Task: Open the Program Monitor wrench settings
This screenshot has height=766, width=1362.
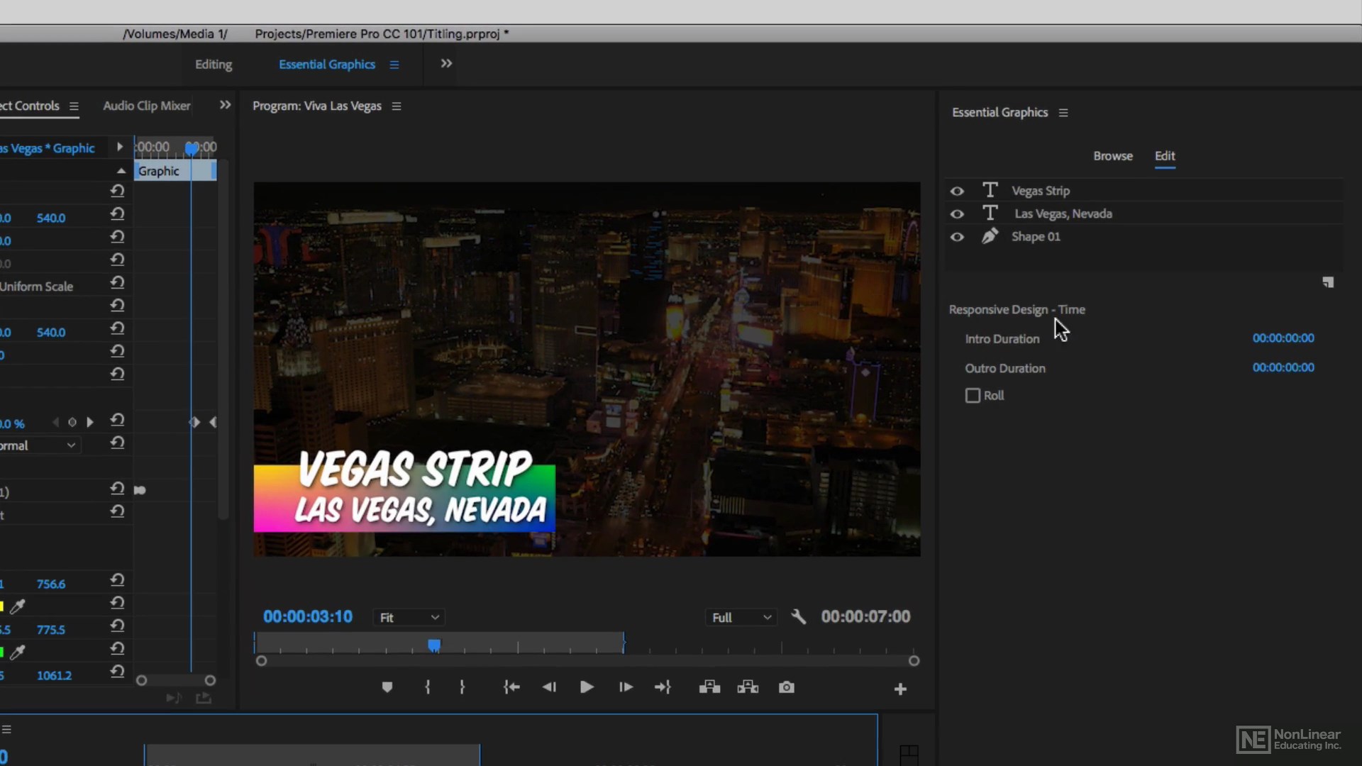Action: [798, 617]
